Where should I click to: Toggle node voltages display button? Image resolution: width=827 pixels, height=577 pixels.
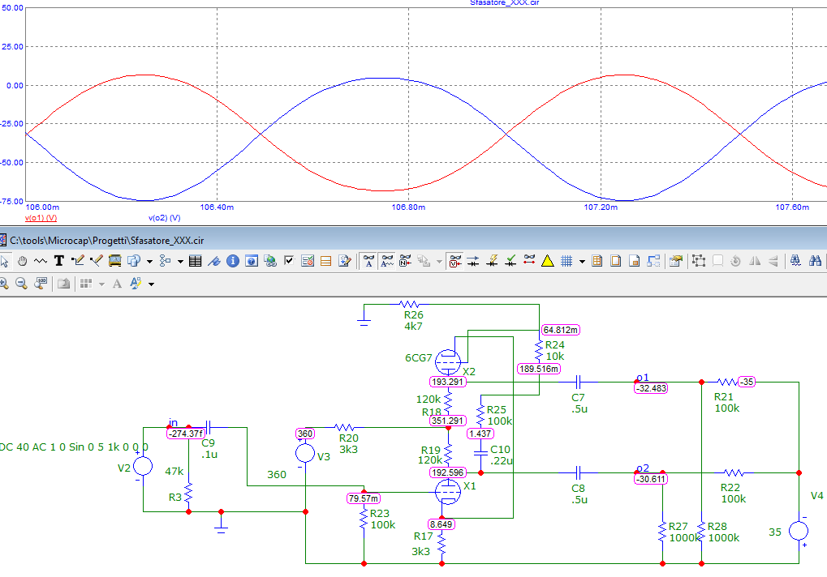click(455, 261)
